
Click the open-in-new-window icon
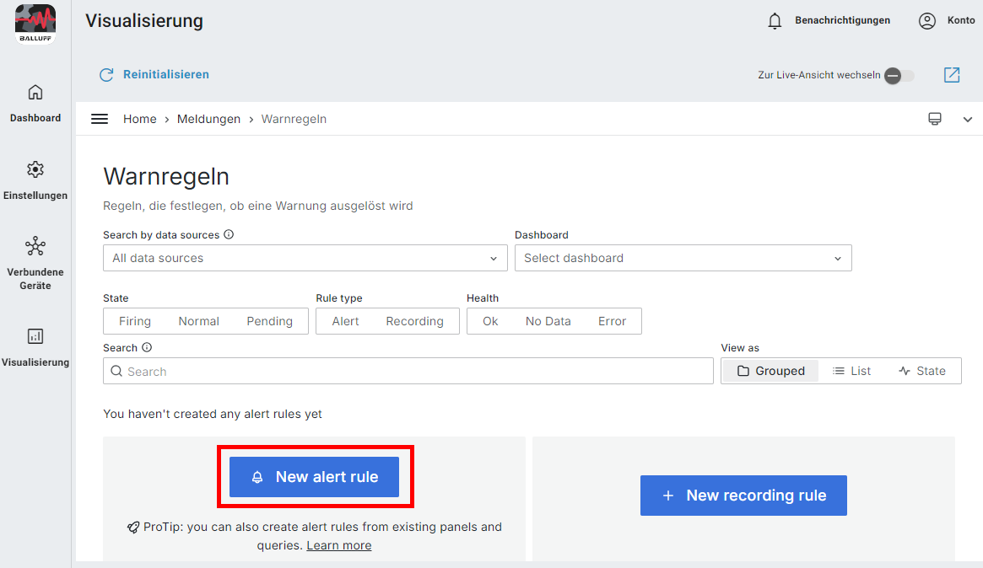[x=952, y=75]
